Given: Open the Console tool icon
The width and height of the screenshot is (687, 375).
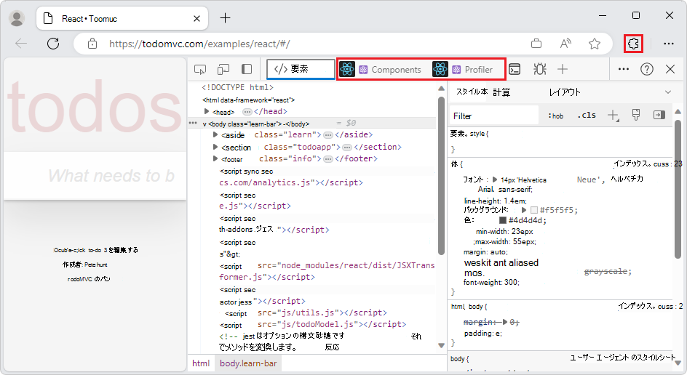Looking at the screenshot, I should click(x=515, y=69).
